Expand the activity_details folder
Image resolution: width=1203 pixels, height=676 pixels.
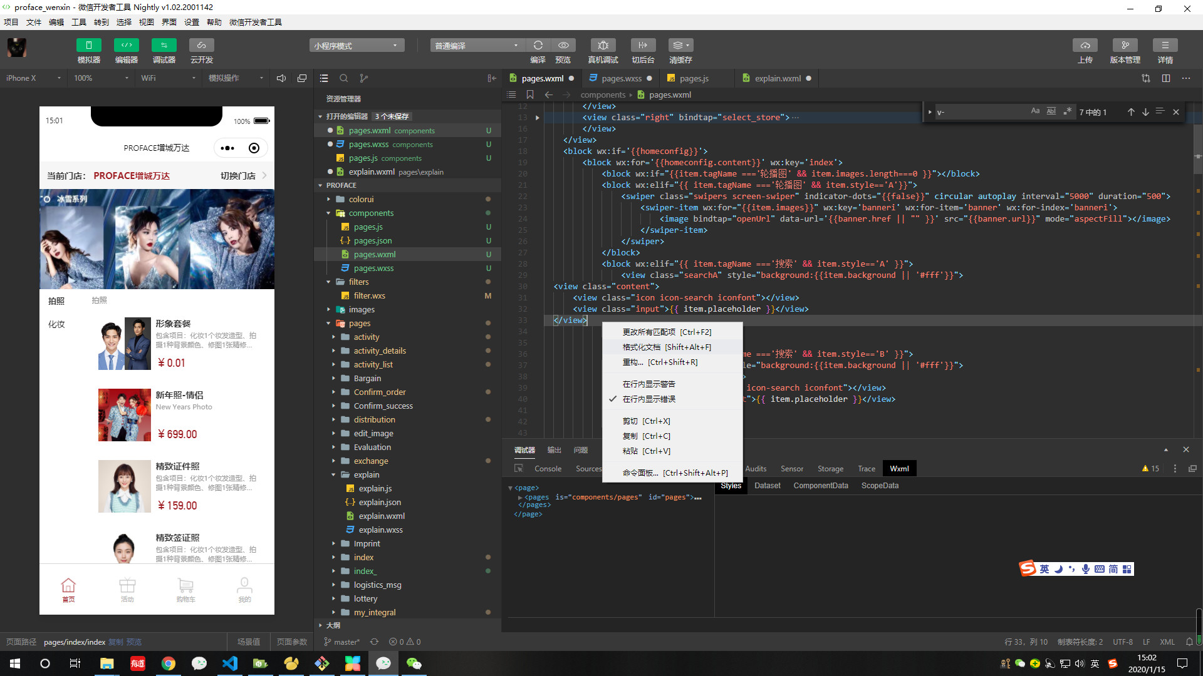point(379,351)
